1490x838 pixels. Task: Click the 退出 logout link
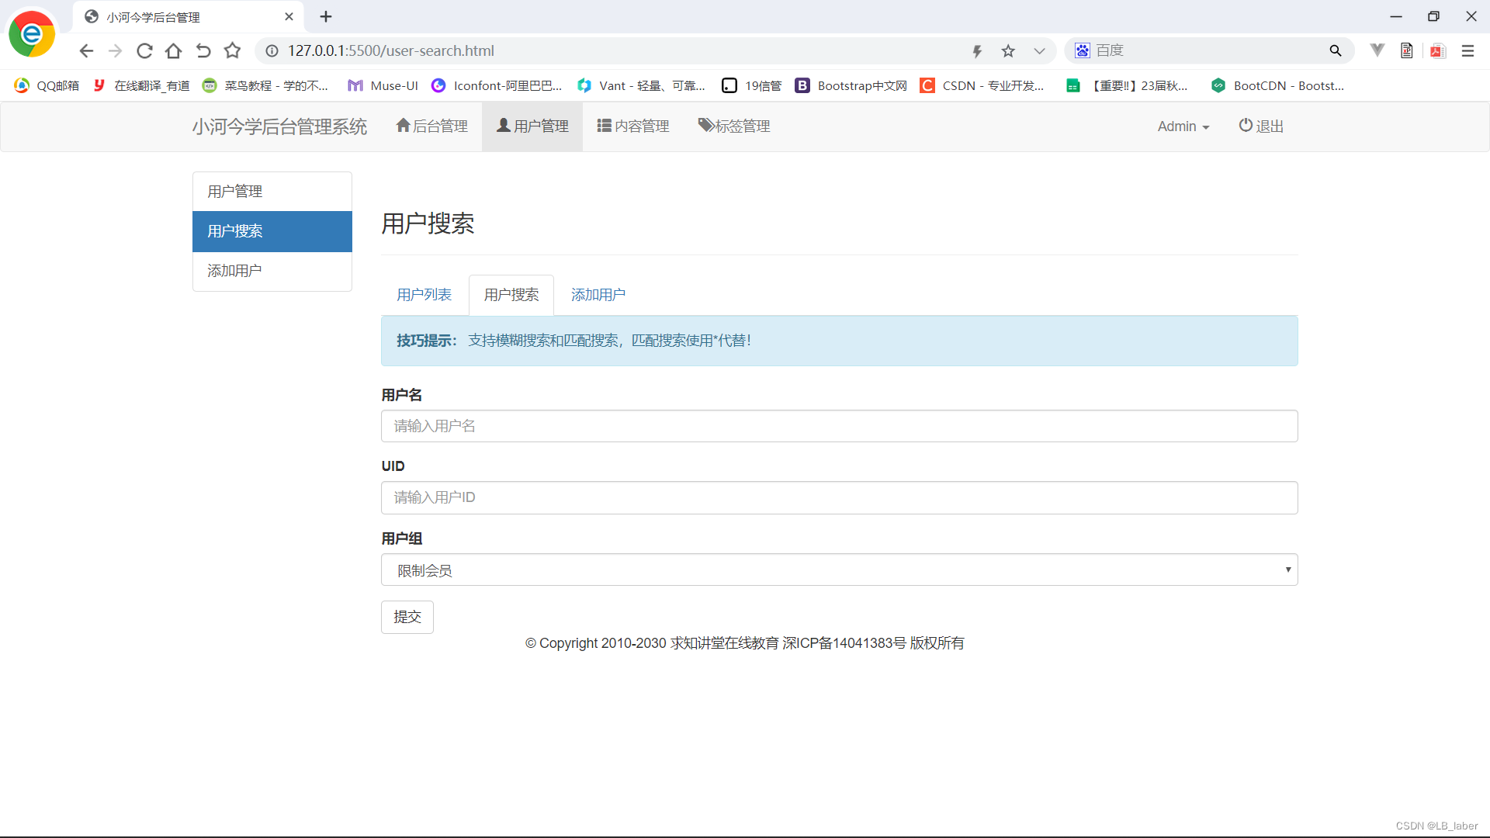pyautogui.click(x=1261, y=126)
